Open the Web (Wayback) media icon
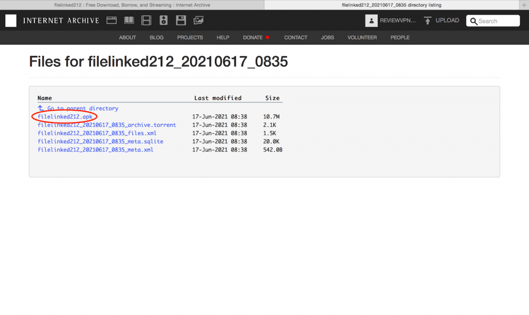This screenshot has height=315, width=529. (x=112, y=20)
